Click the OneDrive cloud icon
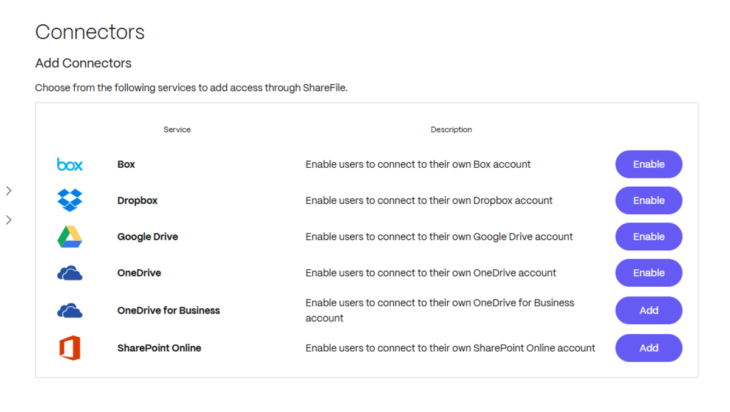The width and height of the screenshot is (730, 412). 69,273
